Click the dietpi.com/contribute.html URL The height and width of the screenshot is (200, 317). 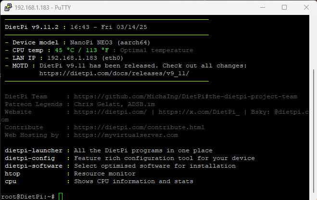coord(139,127)
